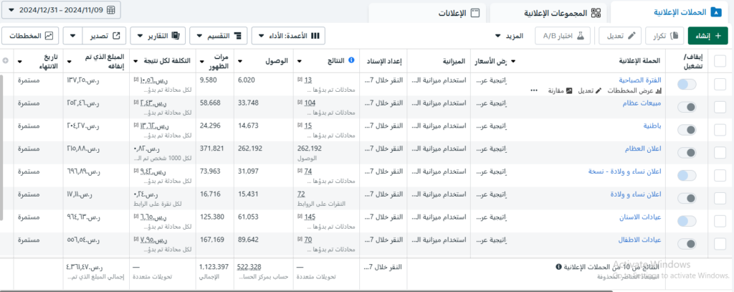The height and width of the screenshot is (292, 734).
Task: Toggle switch for اعلان نساء و ولادة - نسخة
Action: [x=687, y=175]
